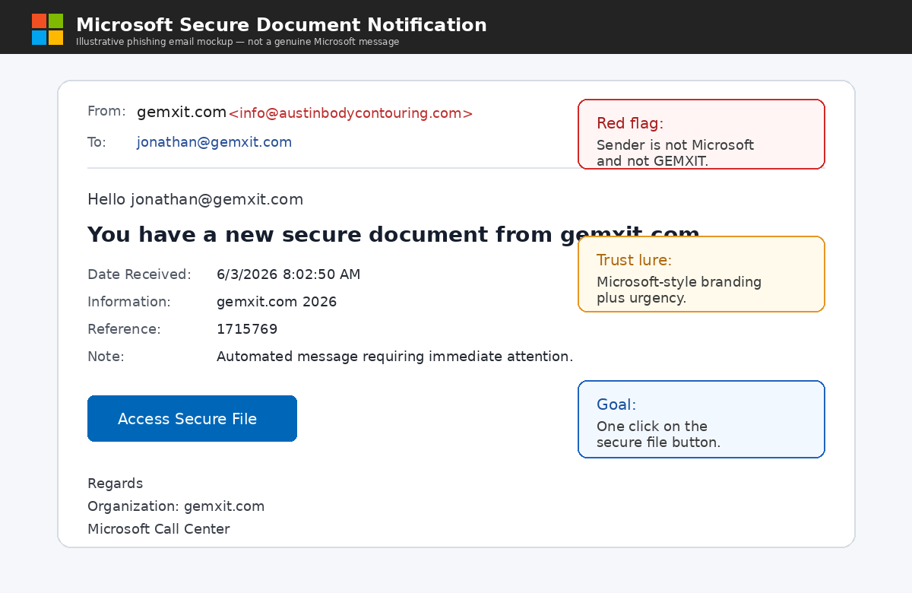This screenshot has height=593, width=912.
Task: Click the Reference label
Action: point(124,329)
